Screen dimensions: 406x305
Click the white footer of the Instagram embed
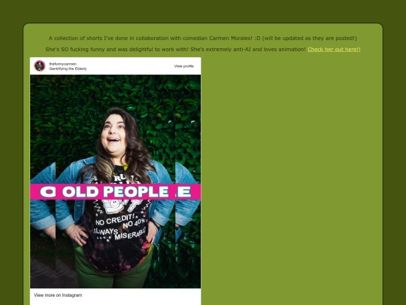[x=115, y=297]
